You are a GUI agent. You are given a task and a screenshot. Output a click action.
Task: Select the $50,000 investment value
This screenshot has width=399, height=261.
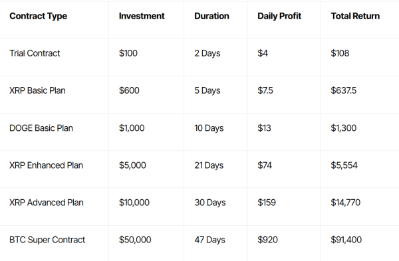click(x=135, y=240)
